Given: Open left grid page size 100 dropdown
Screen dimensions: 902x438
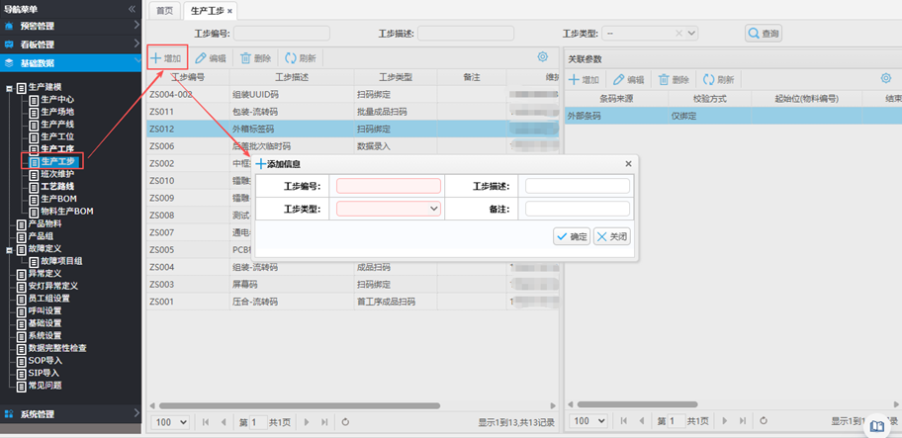Looking at the screenshot, I should (x=170, y=422).
